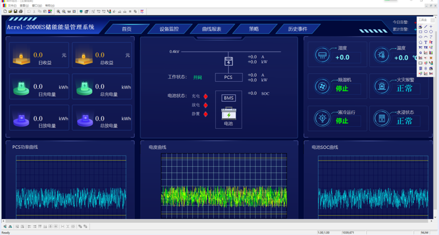
Task: Select the Polygon tool in toolbox
Action: (x=420, y=42)
